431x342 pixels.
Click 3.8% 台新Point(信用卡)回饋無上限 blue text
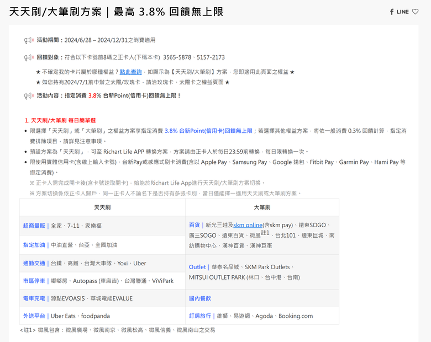click(208, 131)
